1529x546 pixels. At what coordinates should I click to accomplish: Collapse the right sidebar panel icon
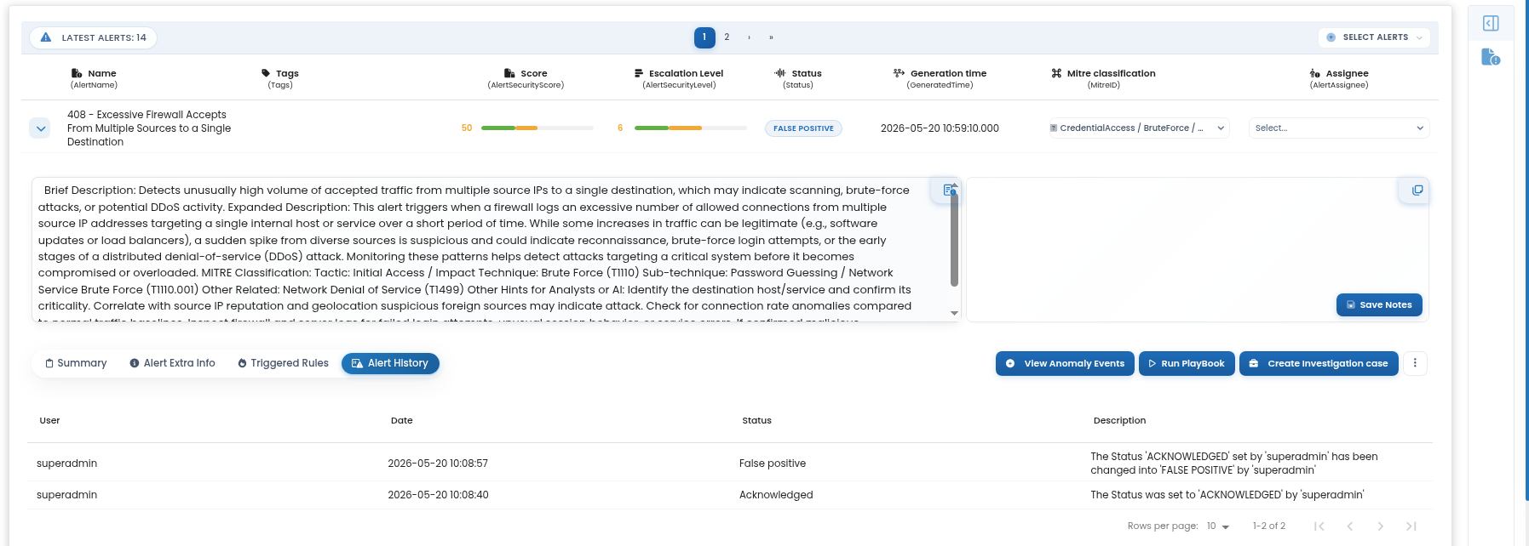(x=1491, y=23)
